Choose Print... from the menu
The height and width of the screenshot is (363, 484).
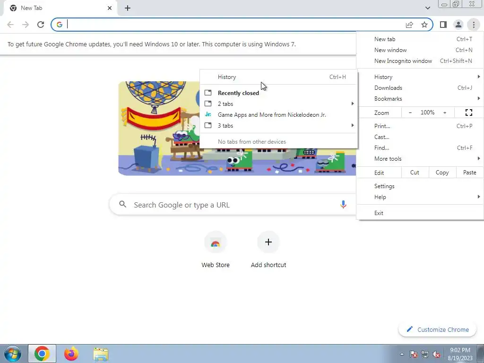tap(420, 126)
